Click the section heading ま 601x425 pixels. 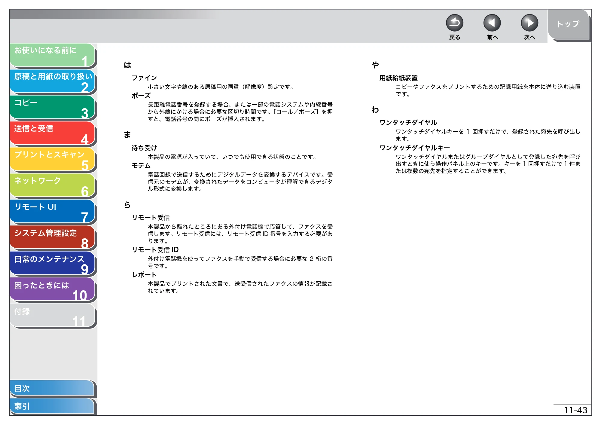pyautogui.click(x=127, y=135)
